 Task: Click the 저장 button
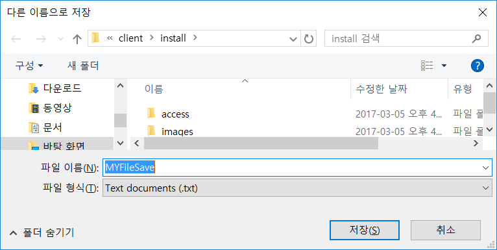pos(365,231)
